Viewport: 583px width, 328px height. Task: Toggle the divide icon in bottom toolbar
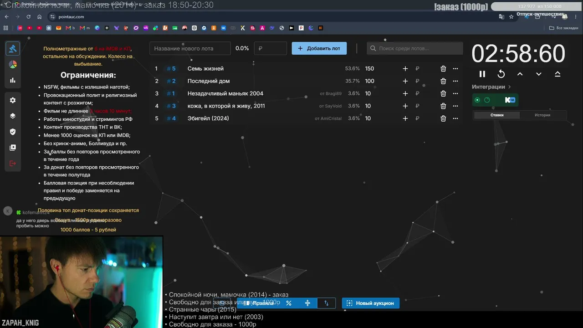(x=307, y=303)
